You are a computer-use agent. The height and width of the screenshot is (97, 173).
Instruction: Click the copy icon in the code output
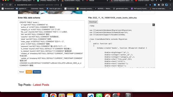[x=154, y=25]
